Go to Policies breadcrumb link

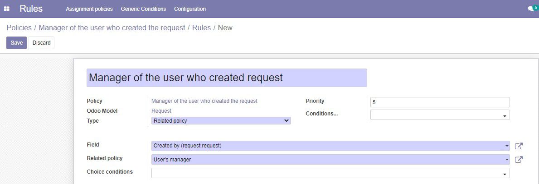pyautogui.click(x=19, y=28)
